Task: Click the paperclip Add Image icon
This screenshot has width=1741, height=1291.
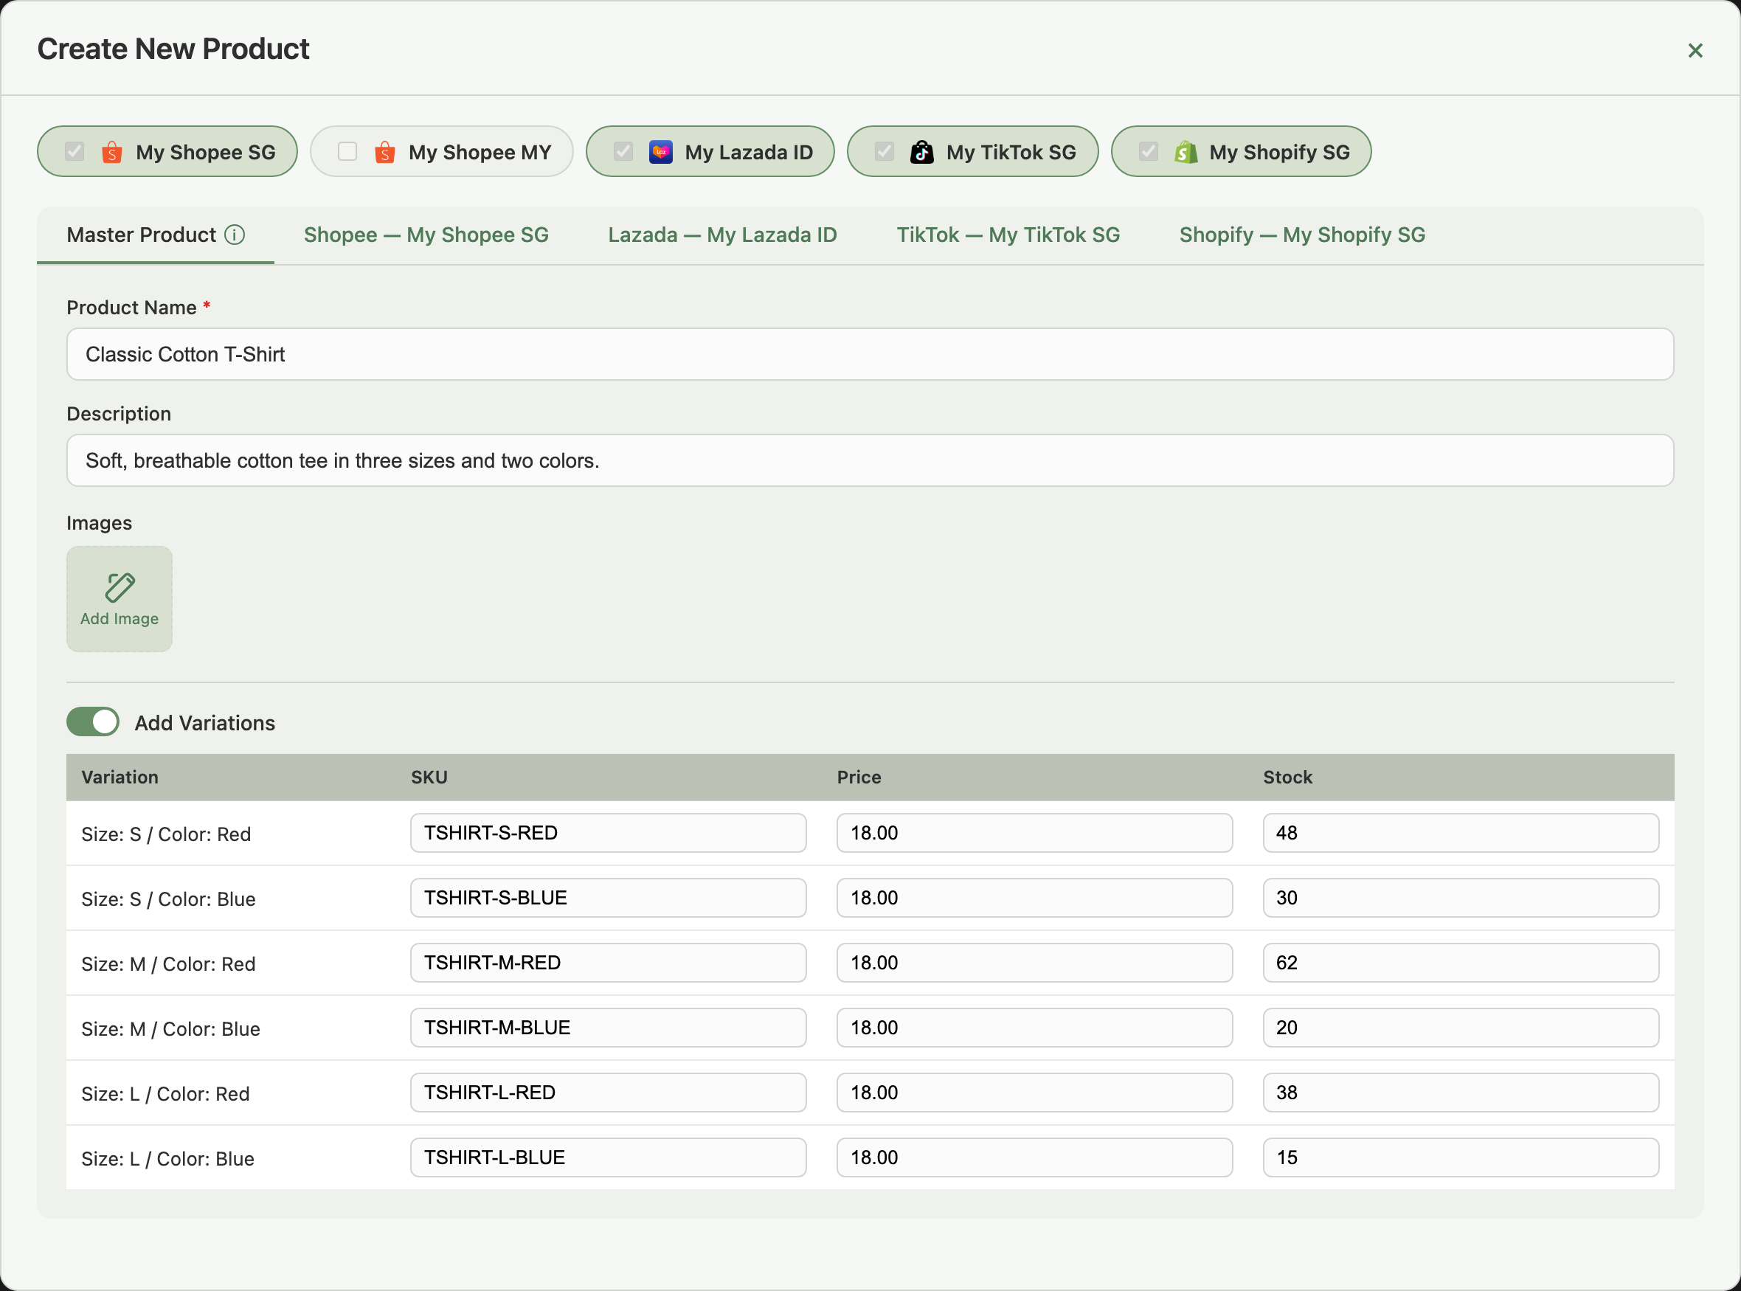Action: pyautogui.click(x=120, y=587)
